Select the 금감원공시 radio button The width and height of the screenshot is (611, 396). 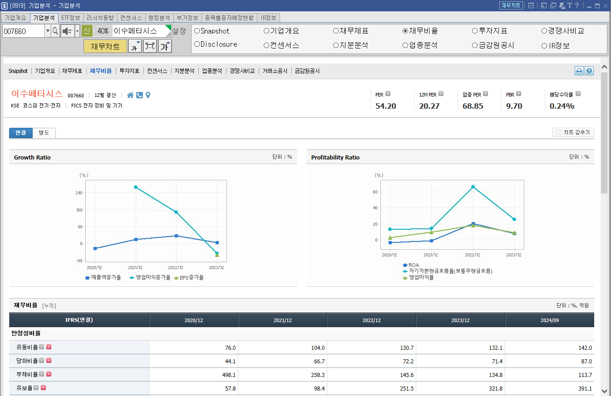[475, 45]
